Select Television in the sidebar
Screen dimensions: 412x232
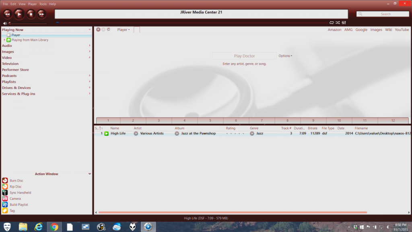tap(10, 64)
